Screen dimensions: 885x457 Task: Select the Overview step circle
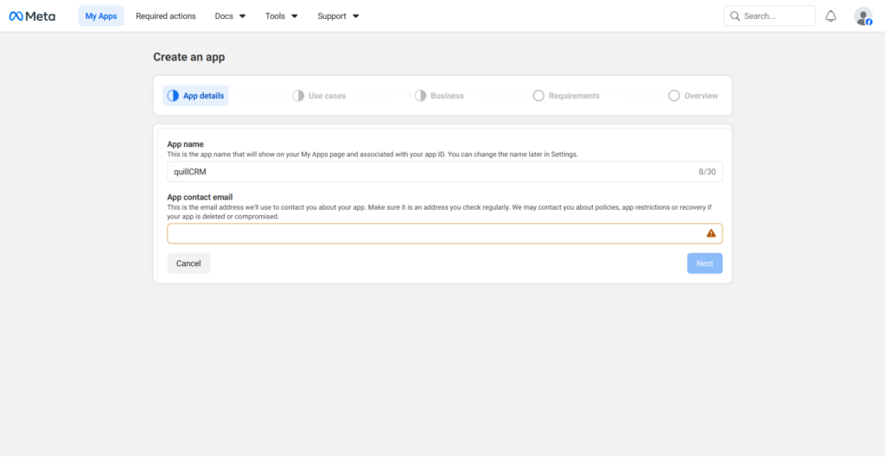tap(674, 96)
